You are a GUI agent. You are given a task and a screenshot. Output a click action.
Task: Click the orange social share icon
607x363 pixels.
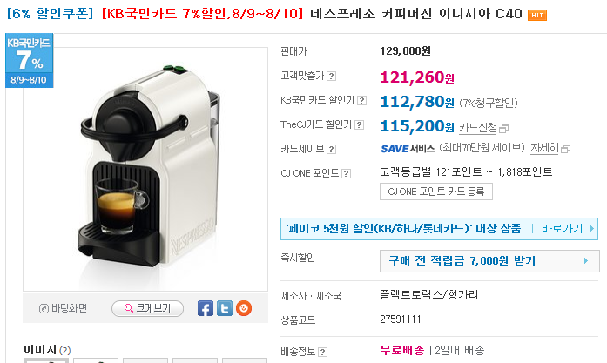point(244,308)
